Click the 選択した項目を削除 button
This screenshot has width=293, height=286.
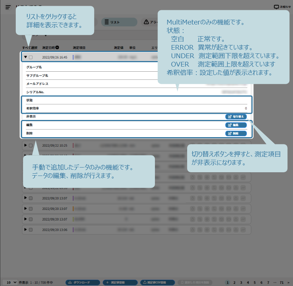195,282
